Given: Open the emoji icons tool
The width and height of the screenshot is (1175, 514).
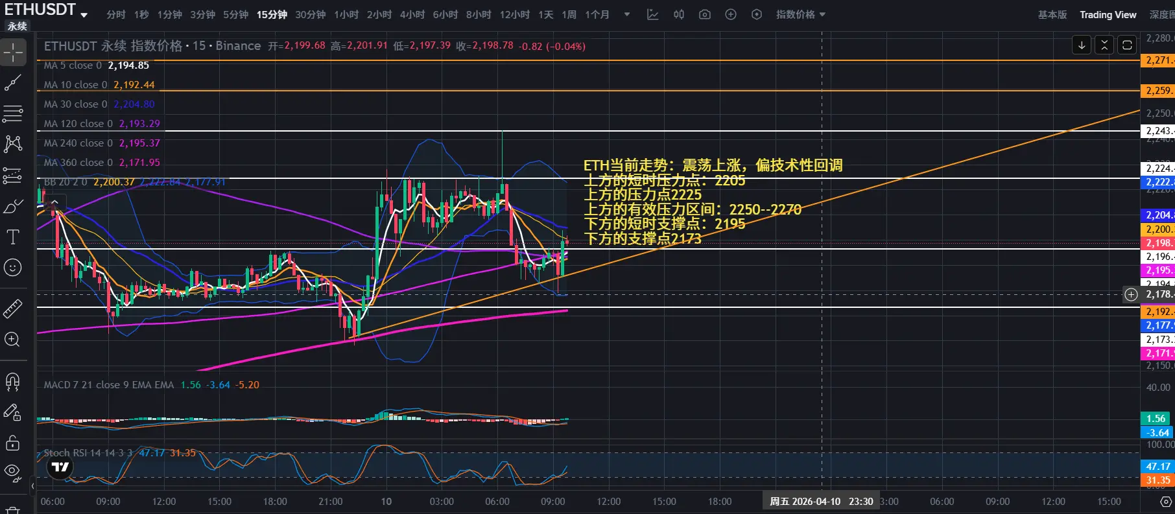Looking at the screenshot, I should [x=13, y=267].
